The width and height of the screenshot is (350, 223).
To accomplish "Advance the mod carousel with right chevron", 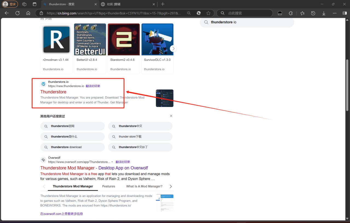I will pos(173,49).
